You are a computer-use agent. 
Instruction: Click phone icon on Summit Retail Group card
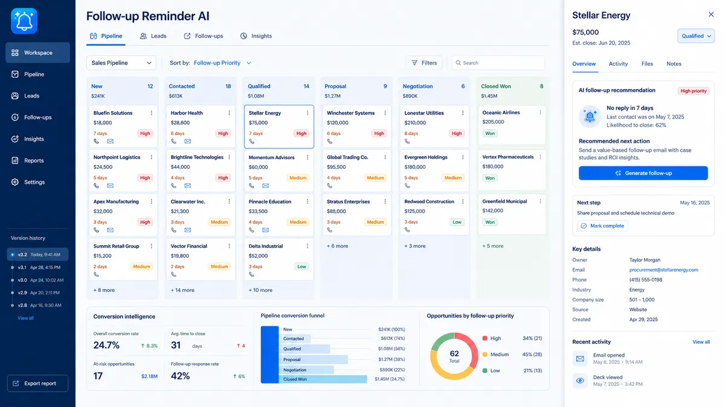[96, 274]
